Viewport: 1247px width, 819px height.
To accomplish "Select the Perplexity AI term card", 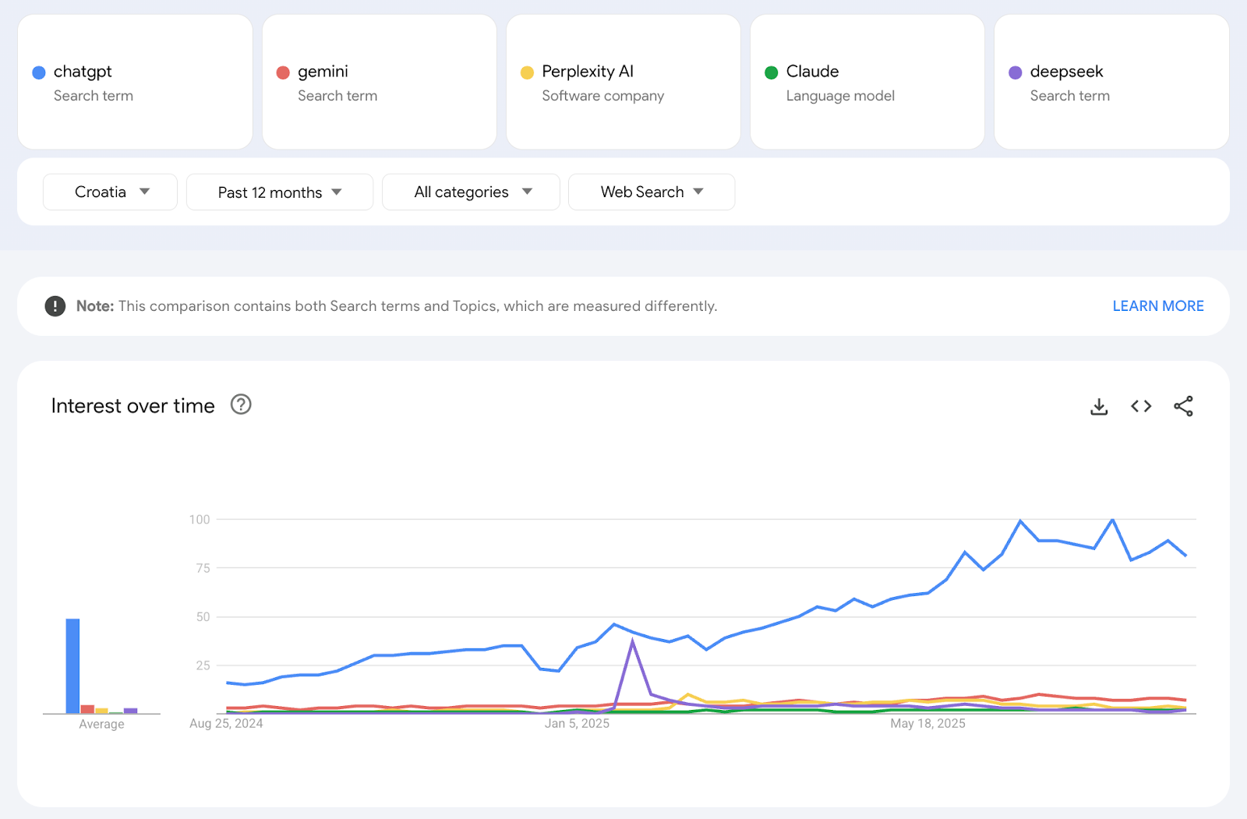I will tap(623, 82).
